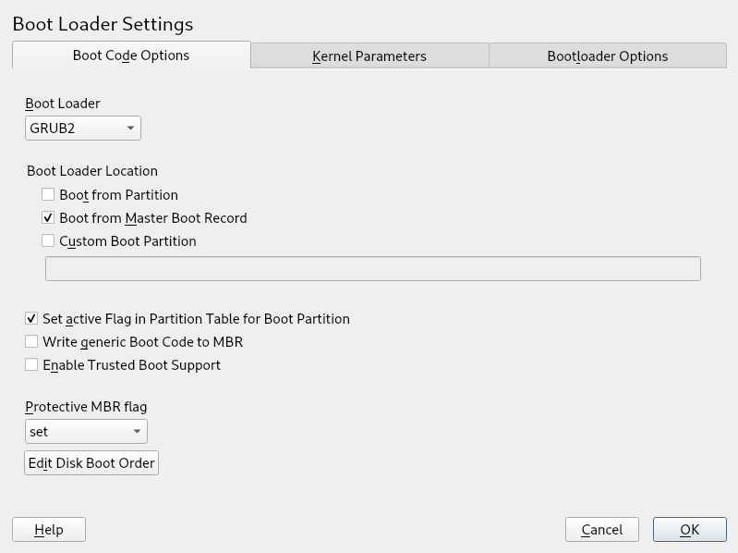Check Enable Trusted Boot Support
Screen dimensions: 738x553
click(x=31, y=364)
